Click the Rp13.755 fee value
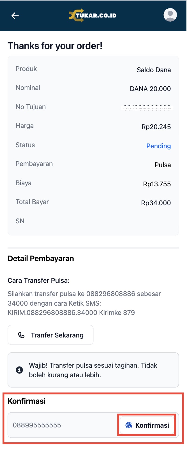The height and width of the screenshot is (459, 187). click(157, 184)
